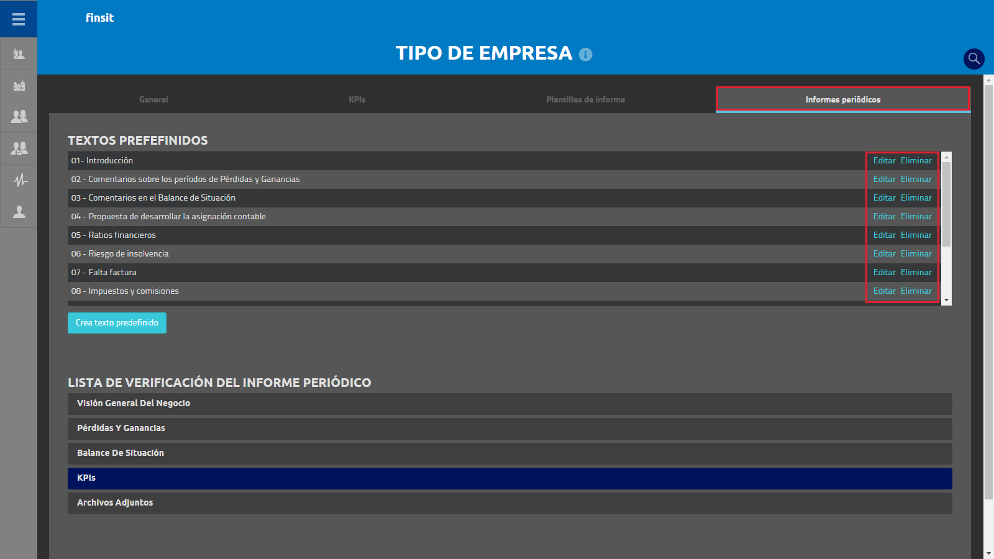Image resolution: width=994 pixels, height=559 pixels.
Task: Open the single user profile sidebar icon
Action: click(x=19, y=212)
